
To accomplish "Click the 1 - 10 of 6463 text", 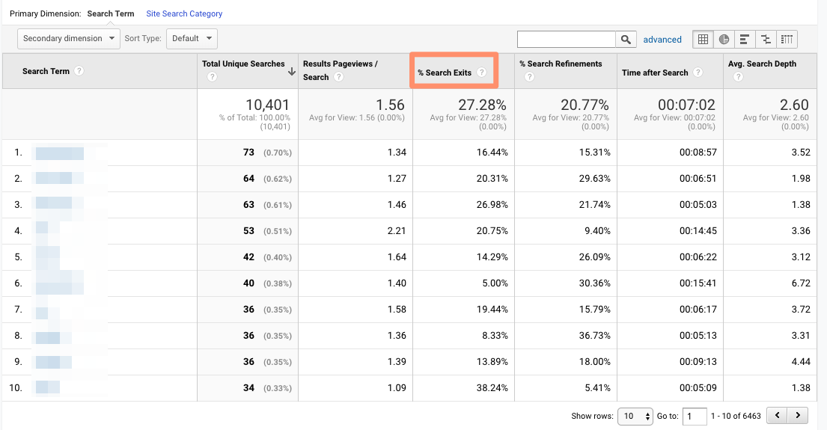I will pos(736,416).
